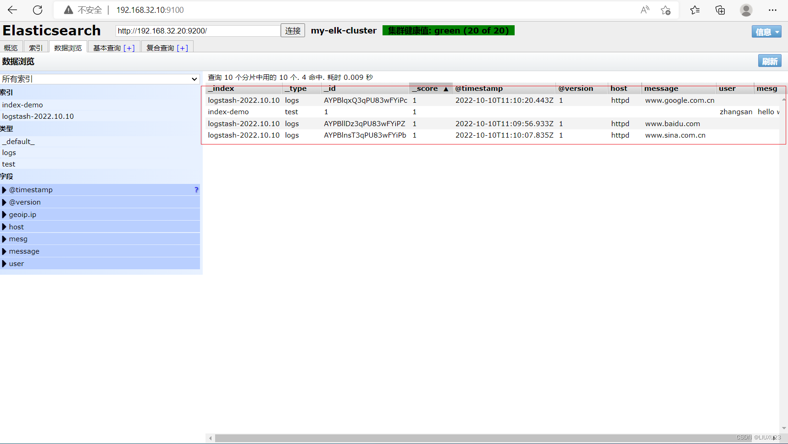
Task: Sort by the _type column header
Action: point(301,89)
